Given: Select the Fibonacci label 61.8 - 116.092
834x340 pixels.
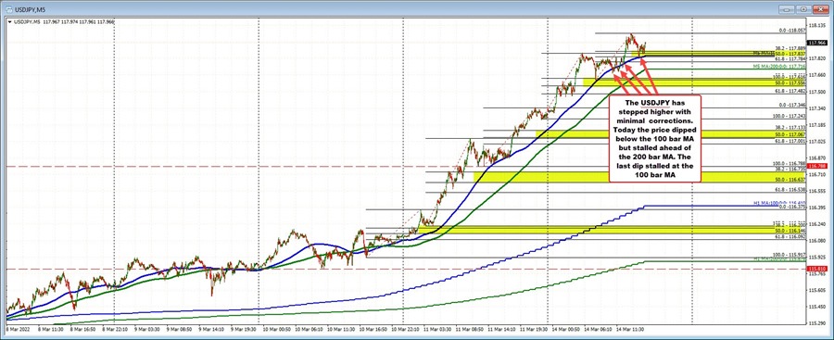Looking at the screenshot, I should [x=790, y=238].
